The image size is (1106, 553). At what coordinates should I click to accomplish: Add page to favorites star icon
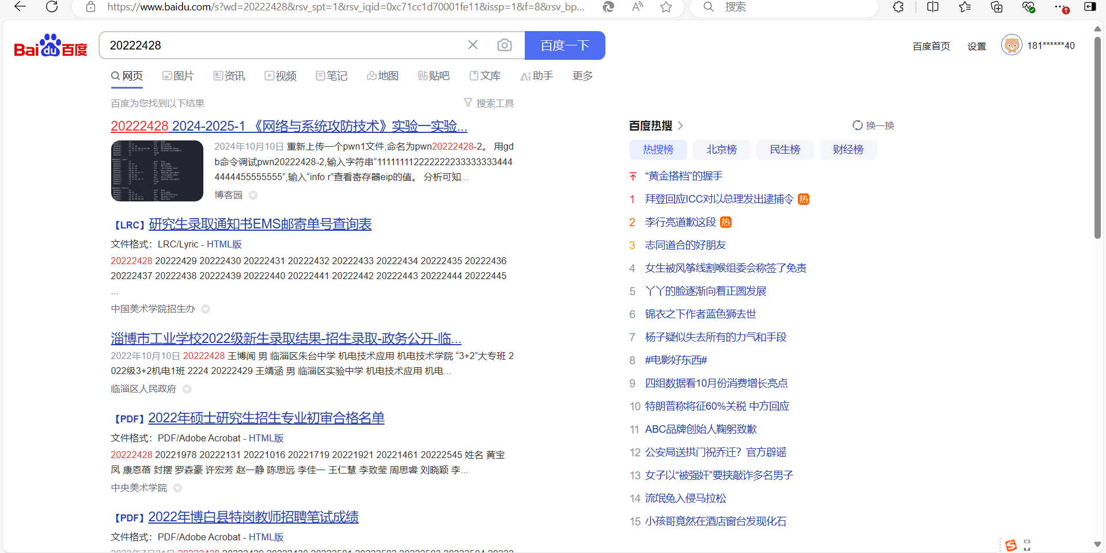click(666, 7)
